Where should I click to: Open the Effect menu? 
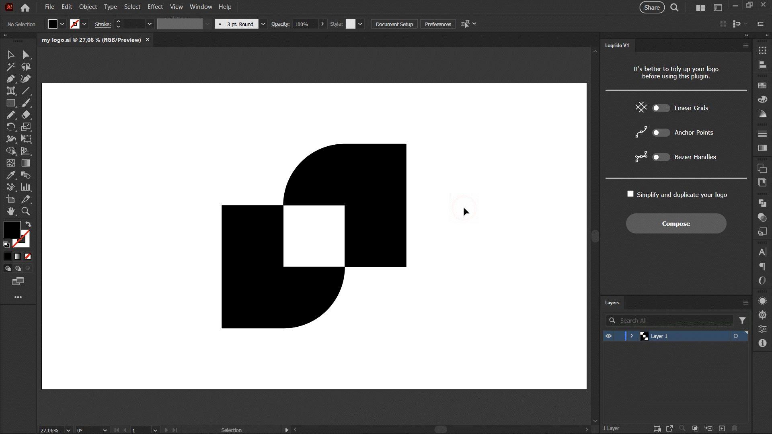click(155, 7)
